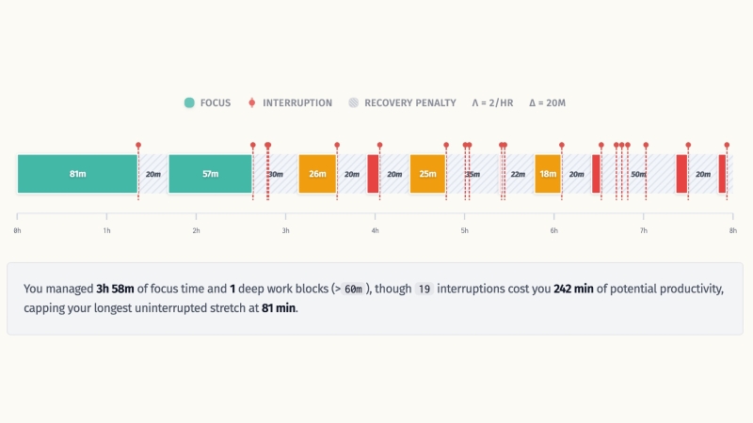
Task: Click the Δ = 20M legend label
Action: point(547,102)
